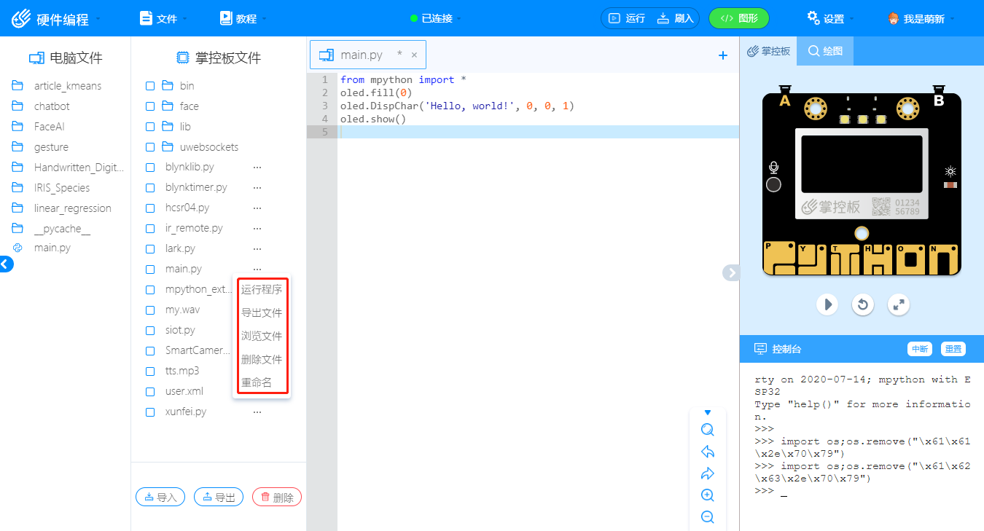The height and width of the screenshot is (531, 984).
Task: Tick the checkbox next to bin folder
Action: [x=150, y=86]
